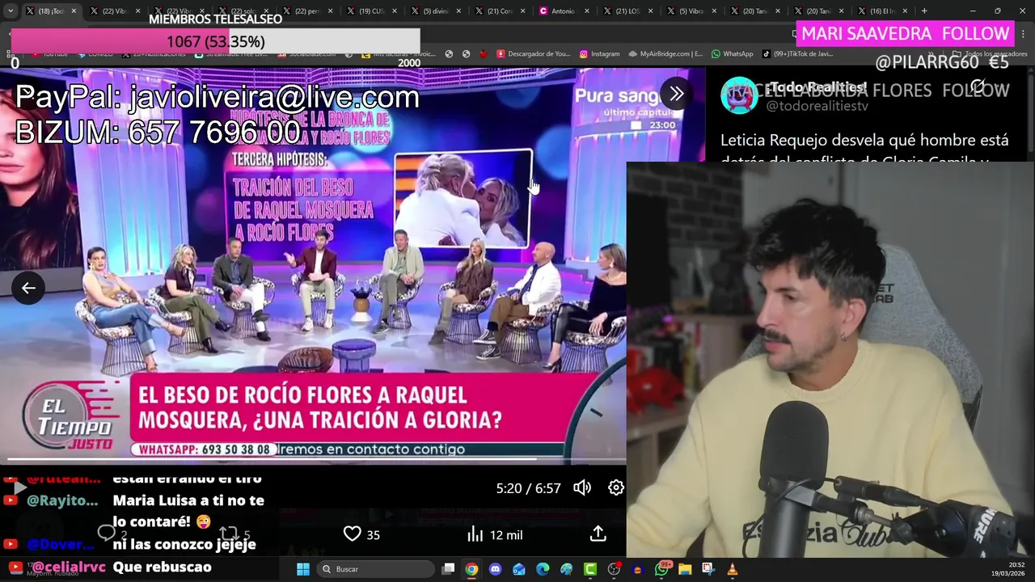Image resolution: width=1035 pixels, height=582 pixels.
Task: Click the like count 35
Action: pyautogui.click(x=373, y=535)
